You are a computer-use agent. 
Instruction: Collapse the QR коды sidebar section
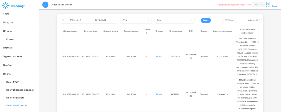coord(35,31)
